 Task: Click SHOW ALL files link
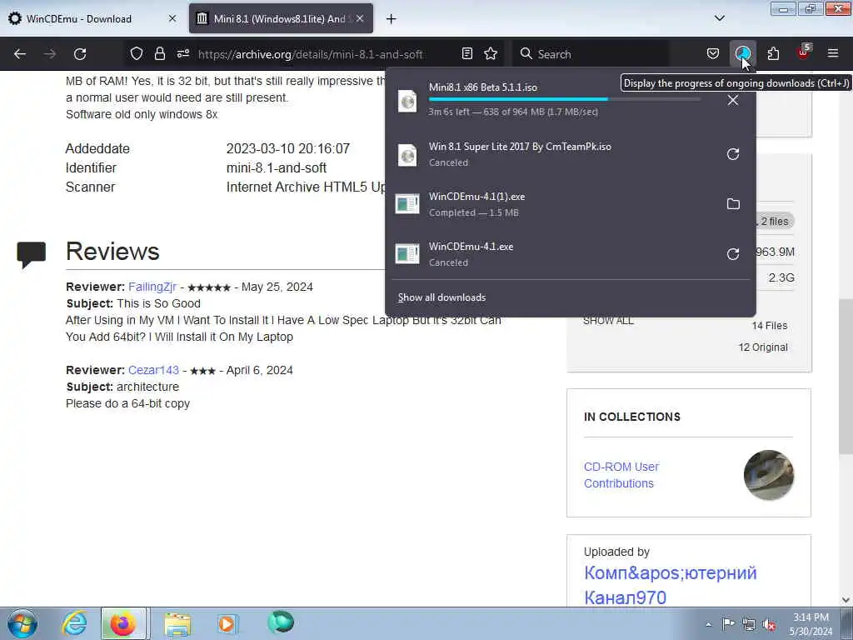(x=608, y=321)
